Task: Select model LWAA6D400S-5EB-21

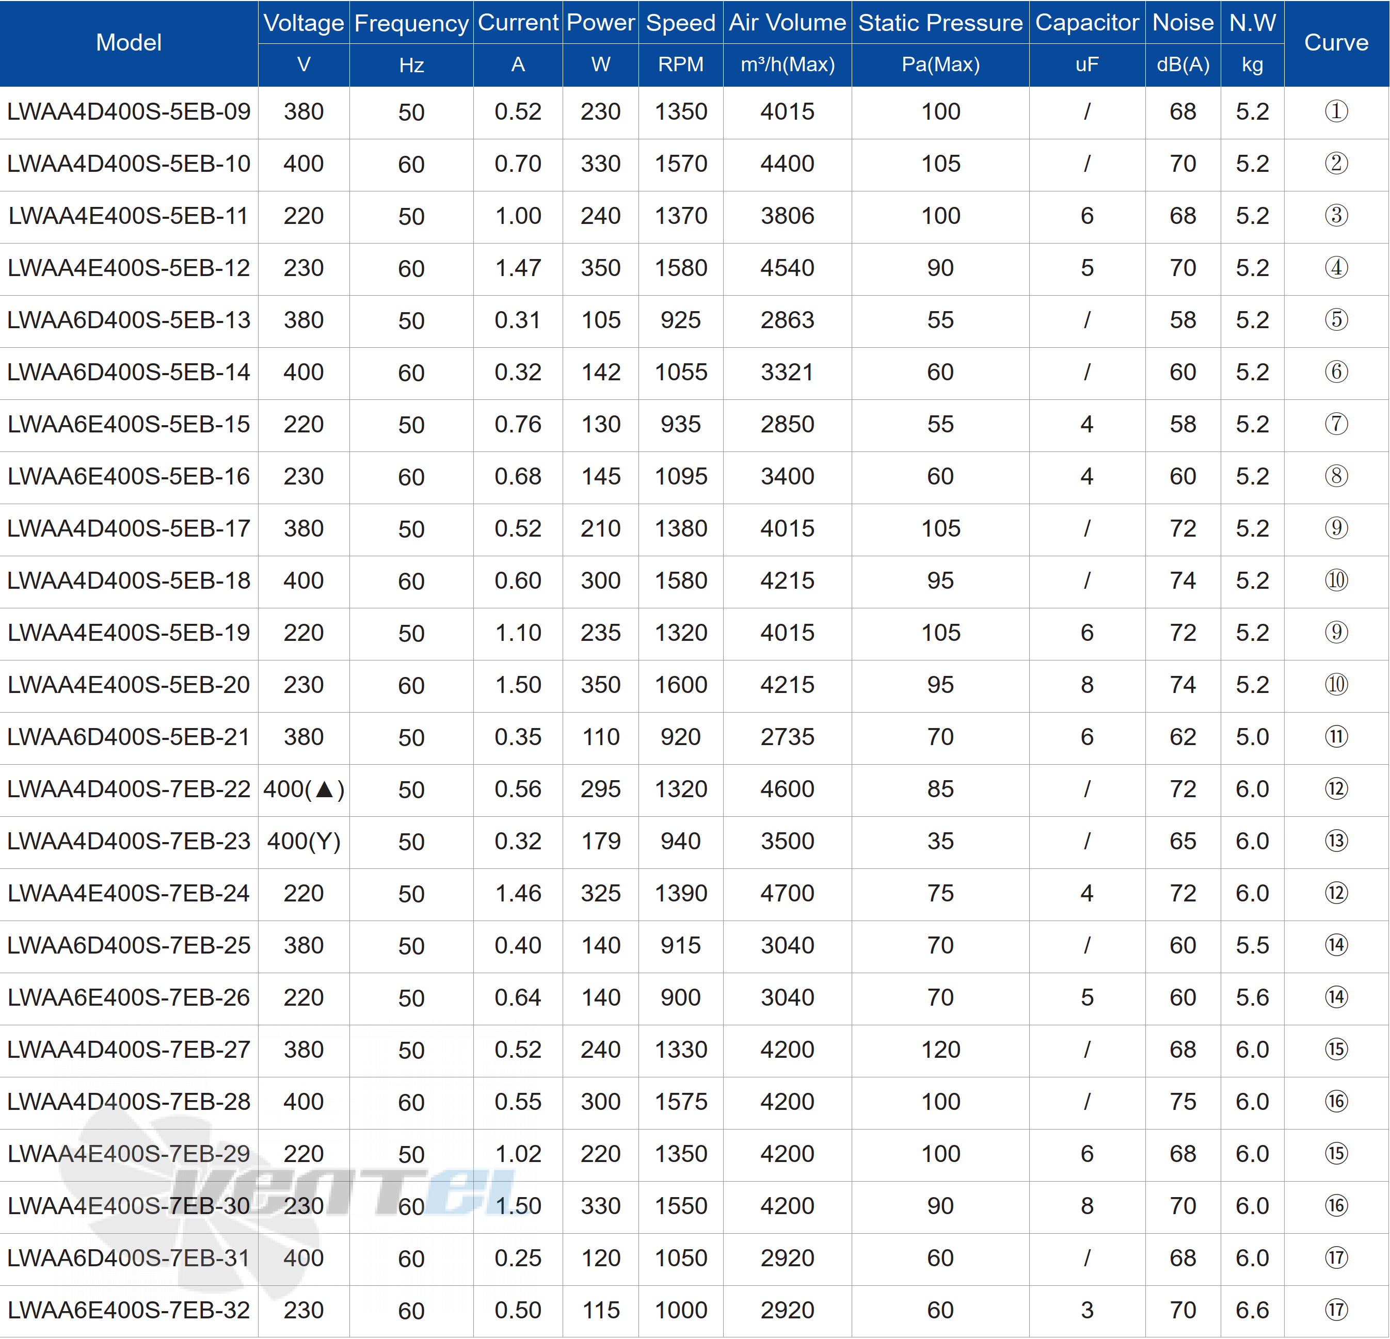Action: [x=129, y=737]
